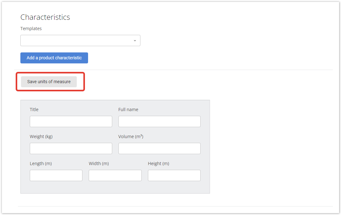Click the Templates label
341x215 pixels.
pos(31,29)
